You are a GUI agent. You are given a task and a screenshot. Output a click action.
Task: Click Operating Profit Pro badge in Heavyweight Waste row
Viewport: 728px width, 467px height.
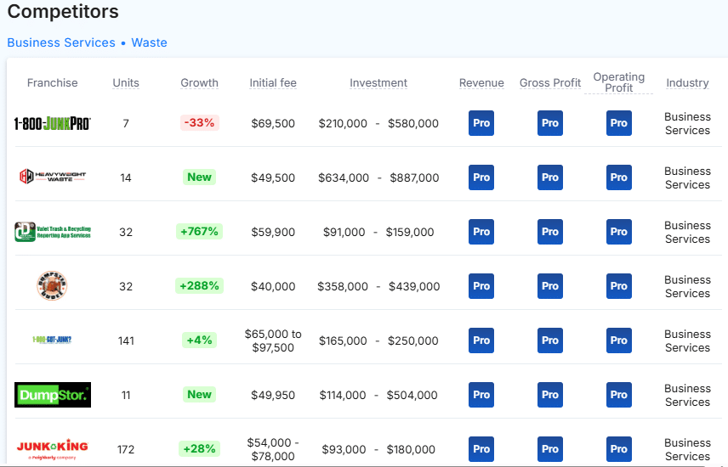click(618, 177)
